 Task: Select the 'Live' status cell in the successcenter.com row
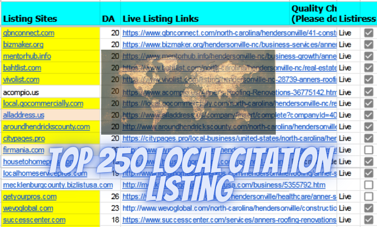(x=348, y=220)
